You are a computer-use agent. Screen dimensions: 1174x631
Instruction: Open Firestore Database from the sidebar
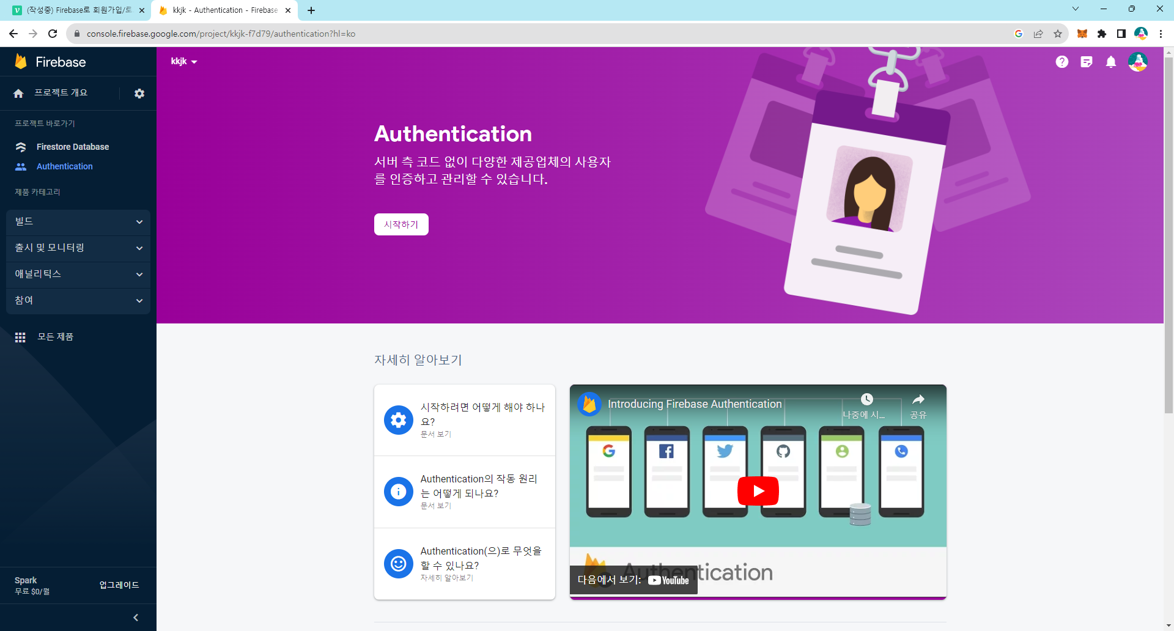click(73, 147)
